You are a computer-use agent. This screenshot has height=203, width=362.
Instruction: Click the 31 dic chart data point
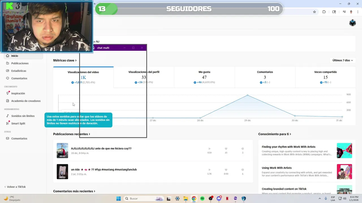pyautogui.click(x=342, y=117)
